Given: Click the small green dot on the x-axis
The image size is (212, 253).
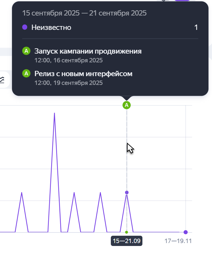Looking at the screenshot, I should click(127, 232).
